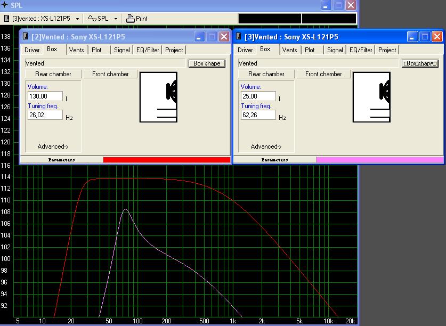446x326 pixels.
Task: Click the pink curve peak near 108 dB
Action: click(x=125, y=210)
